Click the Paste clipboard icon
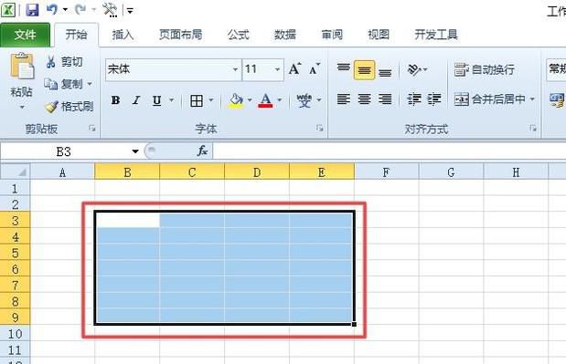This screenshot has width=566, height=364. 22,66
